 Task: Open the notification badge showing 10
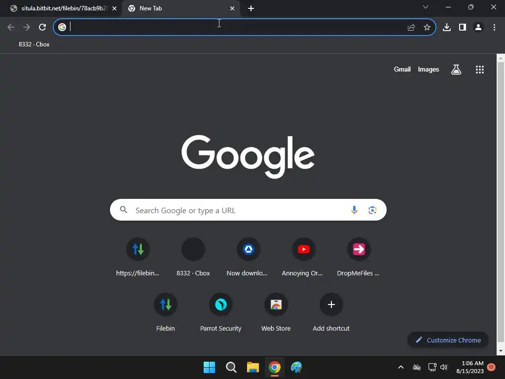point(491,367)
